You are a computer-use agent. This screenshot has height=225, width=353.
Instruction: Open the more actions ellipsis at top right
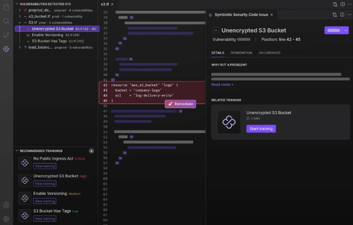click(x=350, y=4)
